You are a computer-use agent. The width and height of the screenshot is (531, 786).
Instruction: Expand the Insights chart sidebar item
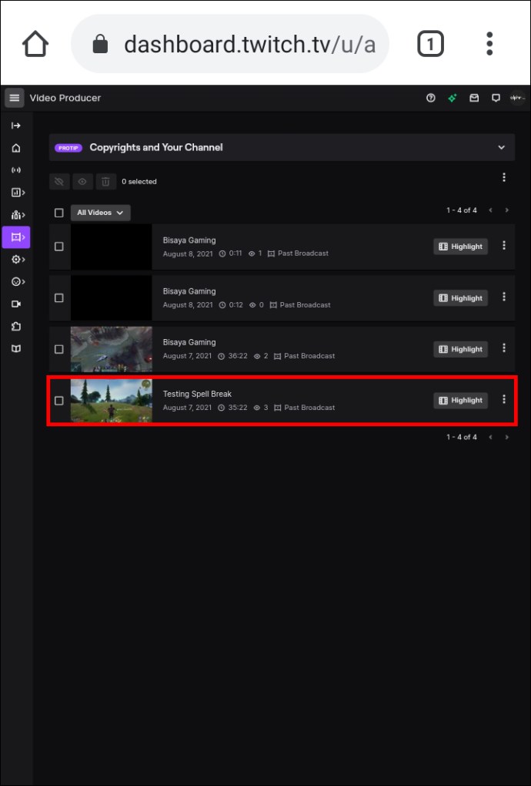[x=18, y=193]
